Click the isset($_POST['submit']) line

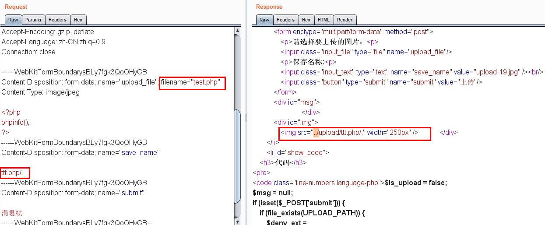click(299, 203)
